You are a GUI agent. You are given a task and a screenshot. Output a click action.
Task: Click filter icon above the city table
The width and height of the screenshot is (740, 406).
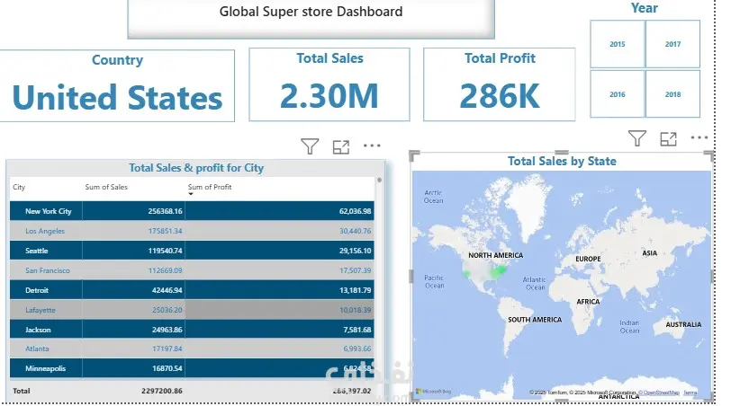coord(310,146)
